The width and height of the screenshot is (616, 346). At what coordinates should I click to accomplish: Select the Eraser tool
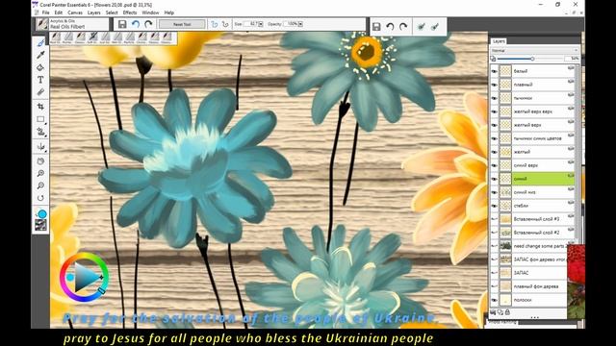pos(40,92)
